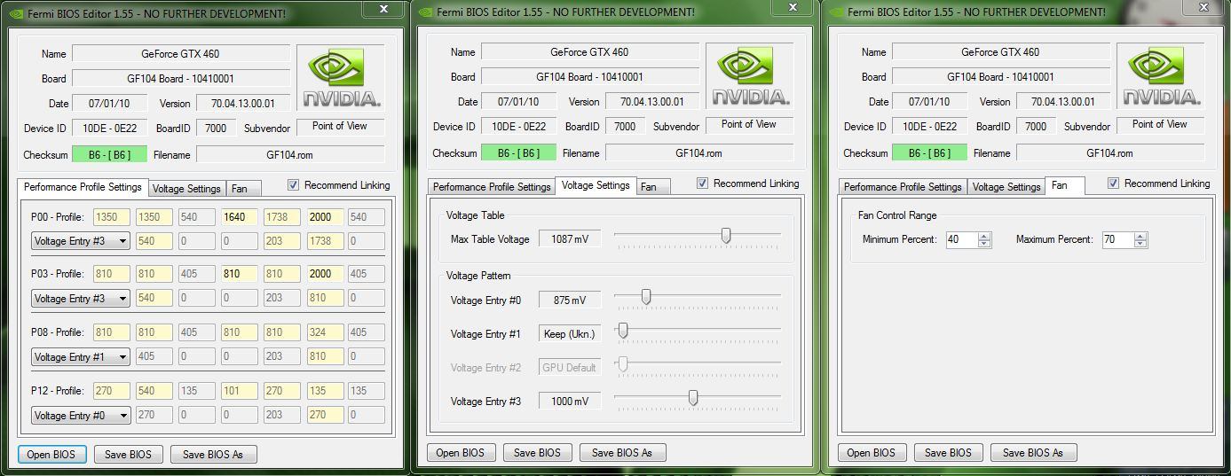This screenshot has height=476, width=1231.
Task: Toggle Recommend Linking in the right window
Action: point(1114,183)
